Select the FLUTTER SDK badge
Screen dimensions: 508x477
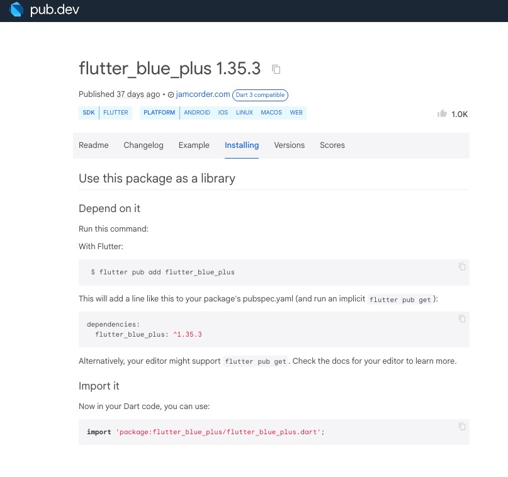pyautogui.click(x=115, y=113)
